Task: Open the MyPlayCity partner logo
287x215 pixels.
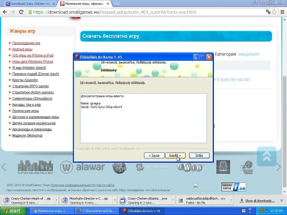Action: 35,167
